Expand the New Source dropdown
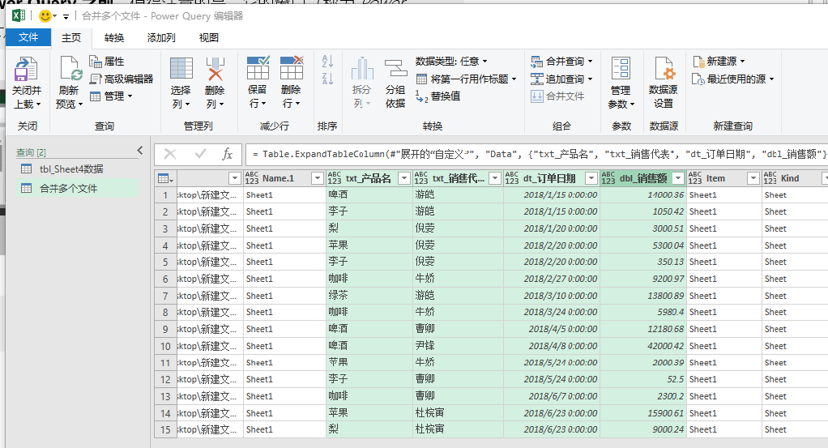The width and height of the screenshot is (828, 448). (719, 61)
